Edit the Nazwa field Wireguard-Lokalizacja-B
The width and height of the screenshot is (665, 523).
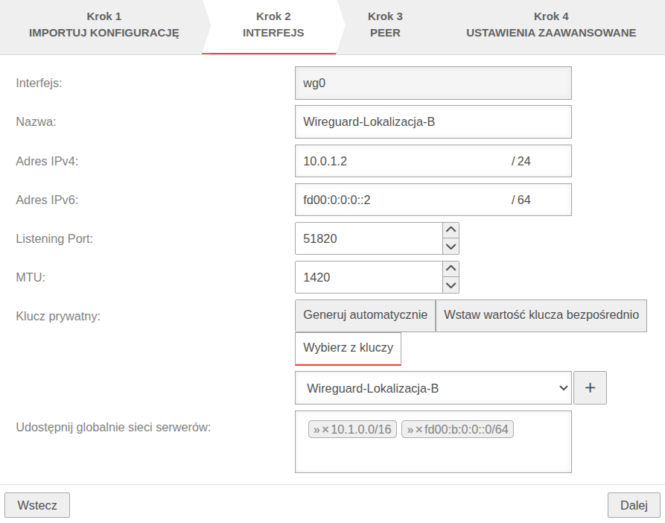[433, 121]
